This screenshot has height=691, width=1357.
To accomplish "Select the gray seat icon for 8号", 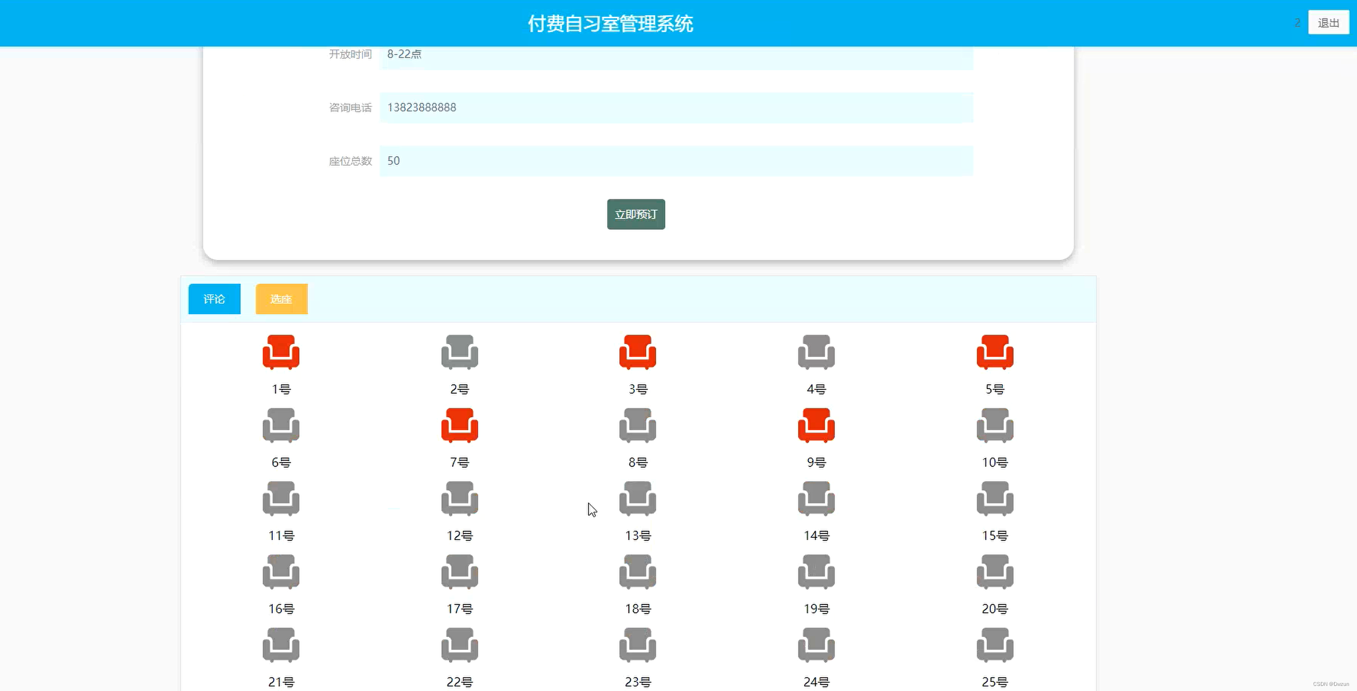I will point(638,425).
